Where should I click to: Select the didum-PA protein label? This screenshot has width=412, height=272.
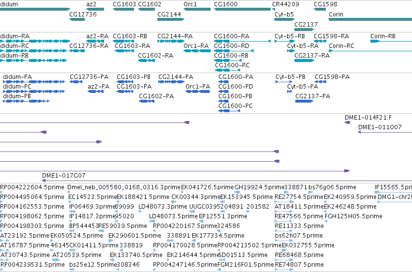pyautogui.click(x=17, y=77)
